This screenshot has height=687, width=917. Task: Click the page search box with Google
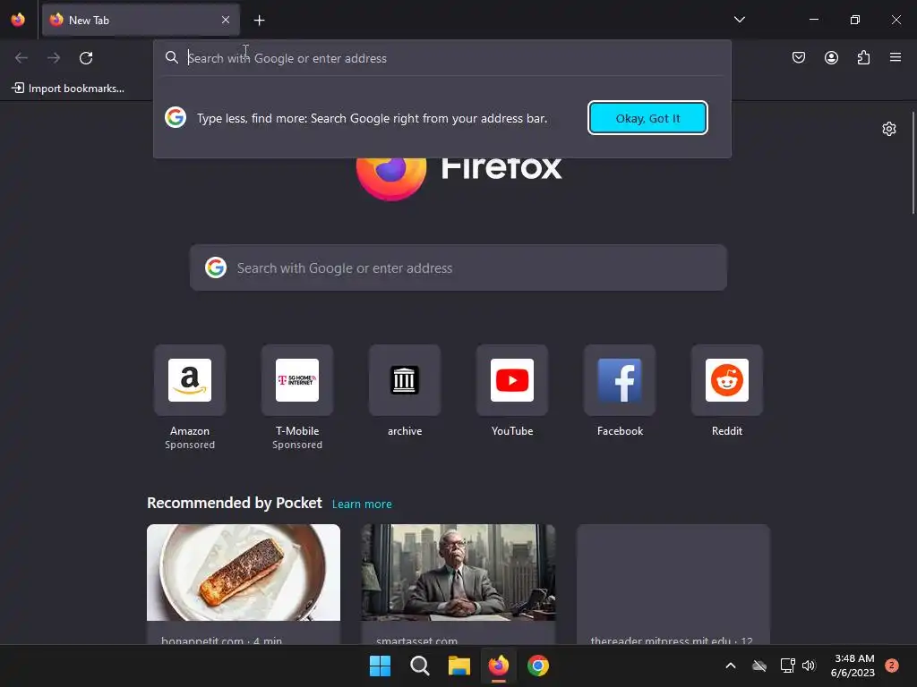pyautogui.click(x=458, y=267)
